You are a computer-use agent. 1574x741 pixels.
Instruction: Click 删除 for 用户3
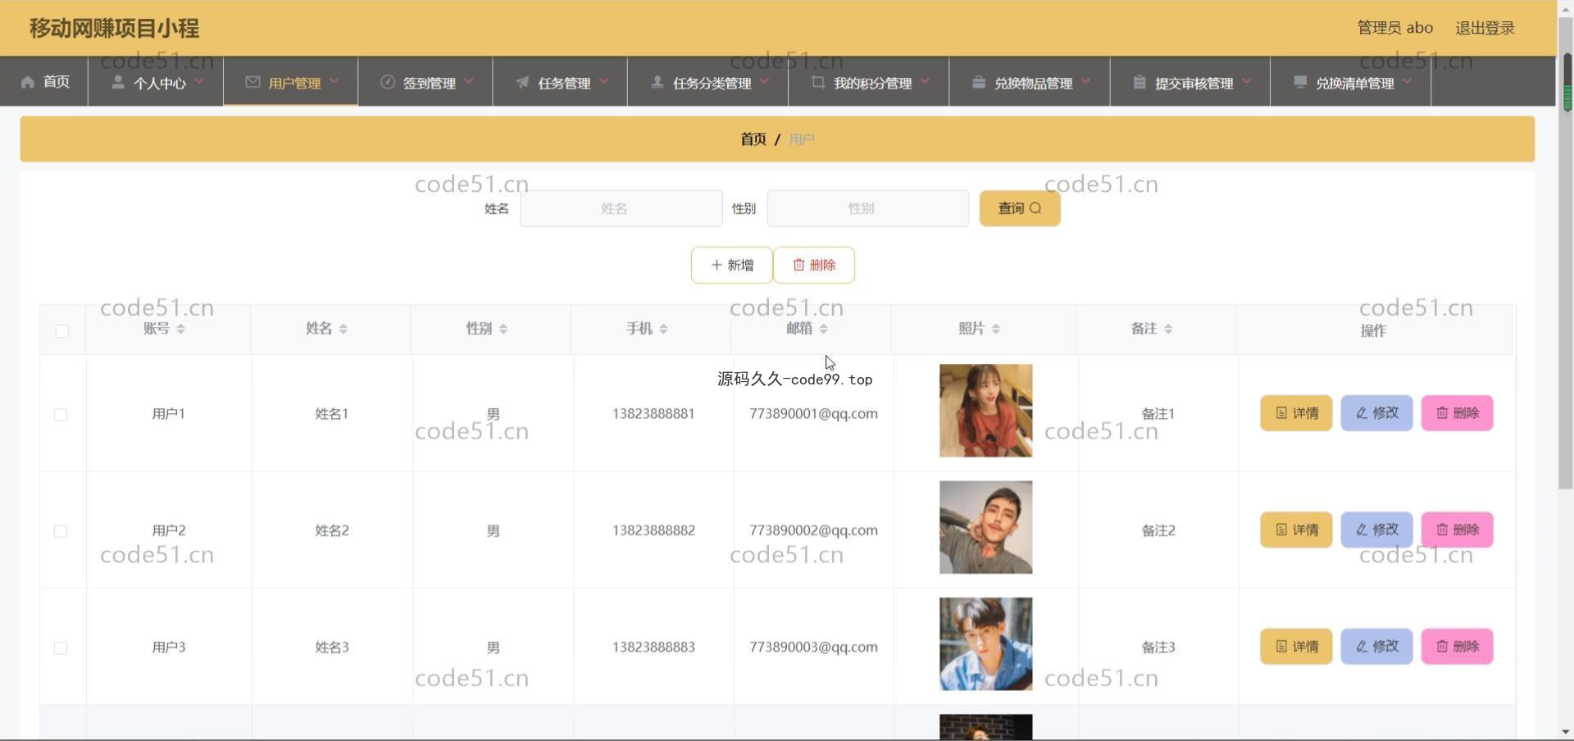coord(1457,647)
